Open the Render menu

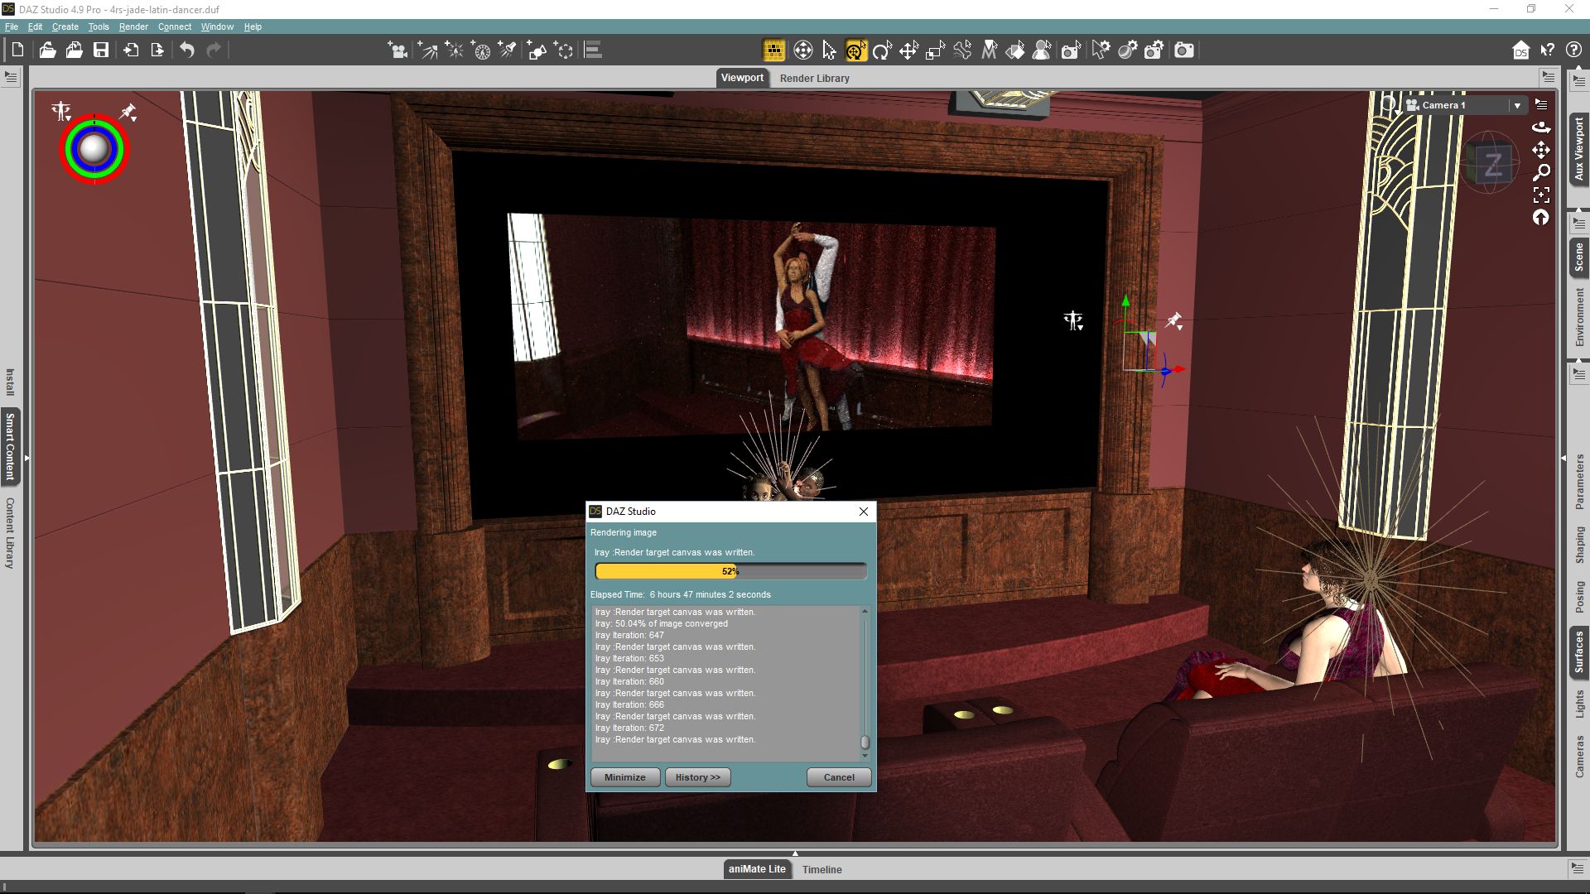133,26
